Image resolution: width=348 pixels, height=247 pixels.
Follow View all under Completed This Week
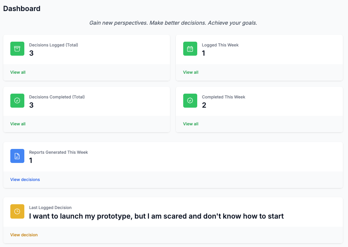191,124
